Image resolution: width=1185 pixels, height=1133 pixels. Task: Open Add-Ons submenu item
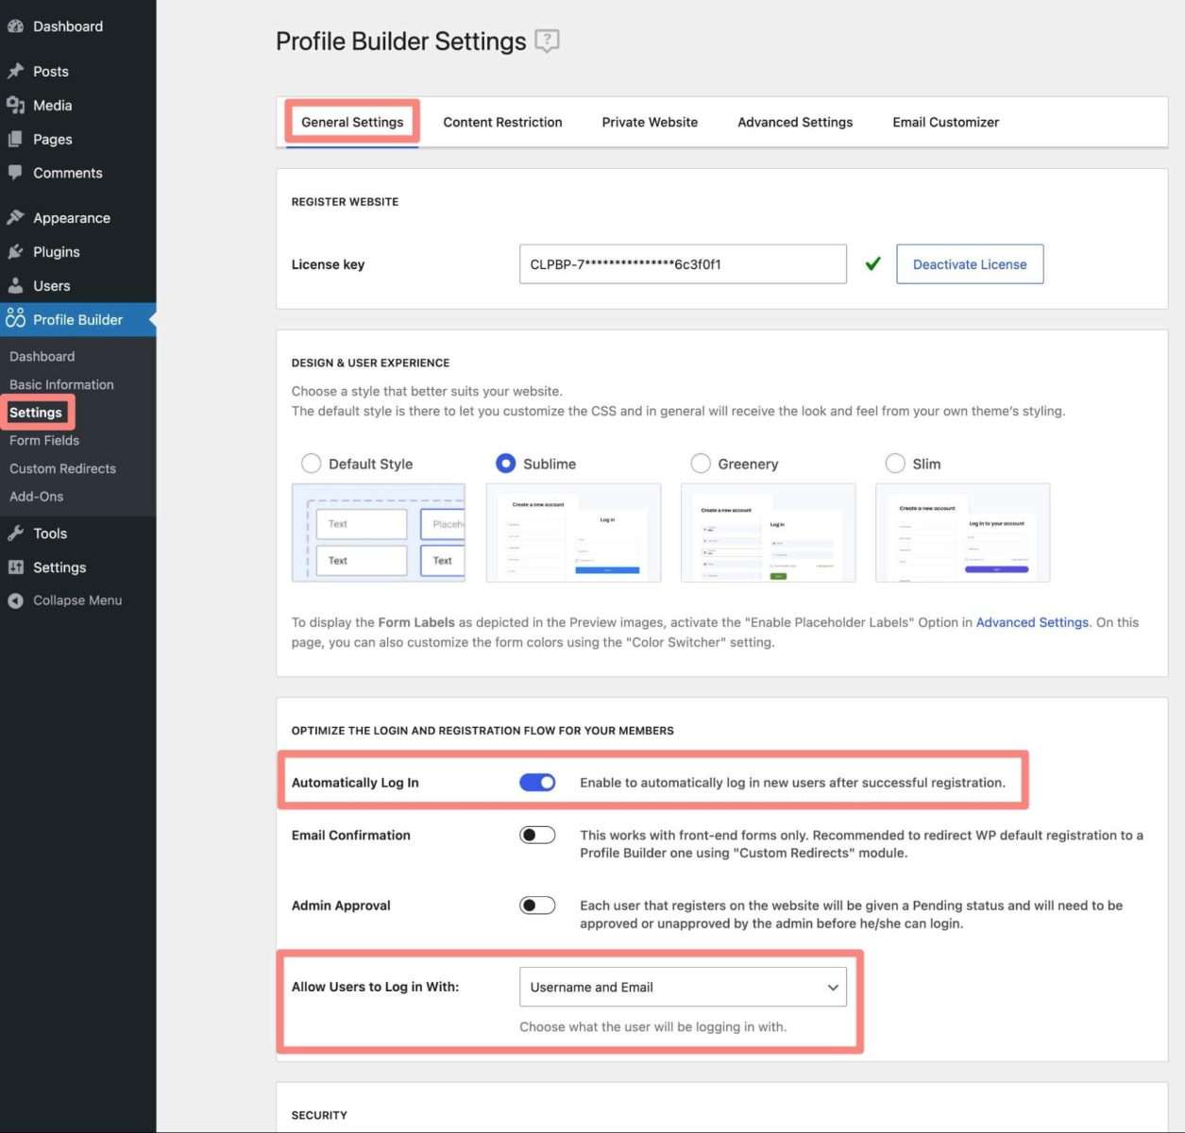37,496
